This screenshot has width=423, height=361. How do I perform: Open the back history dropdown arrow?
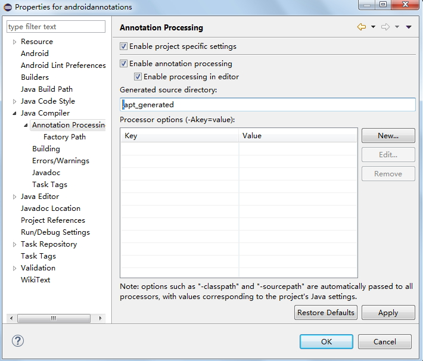coord(373,27)
